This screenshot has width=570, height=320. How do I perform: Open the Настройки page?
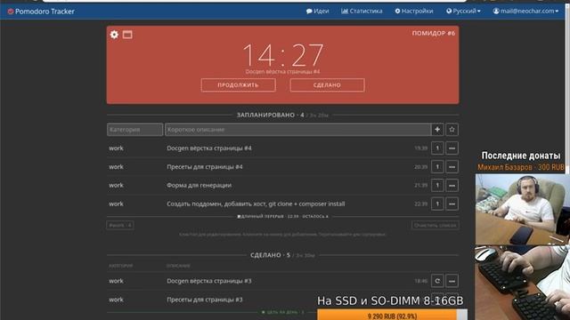(x=414, y=12)
